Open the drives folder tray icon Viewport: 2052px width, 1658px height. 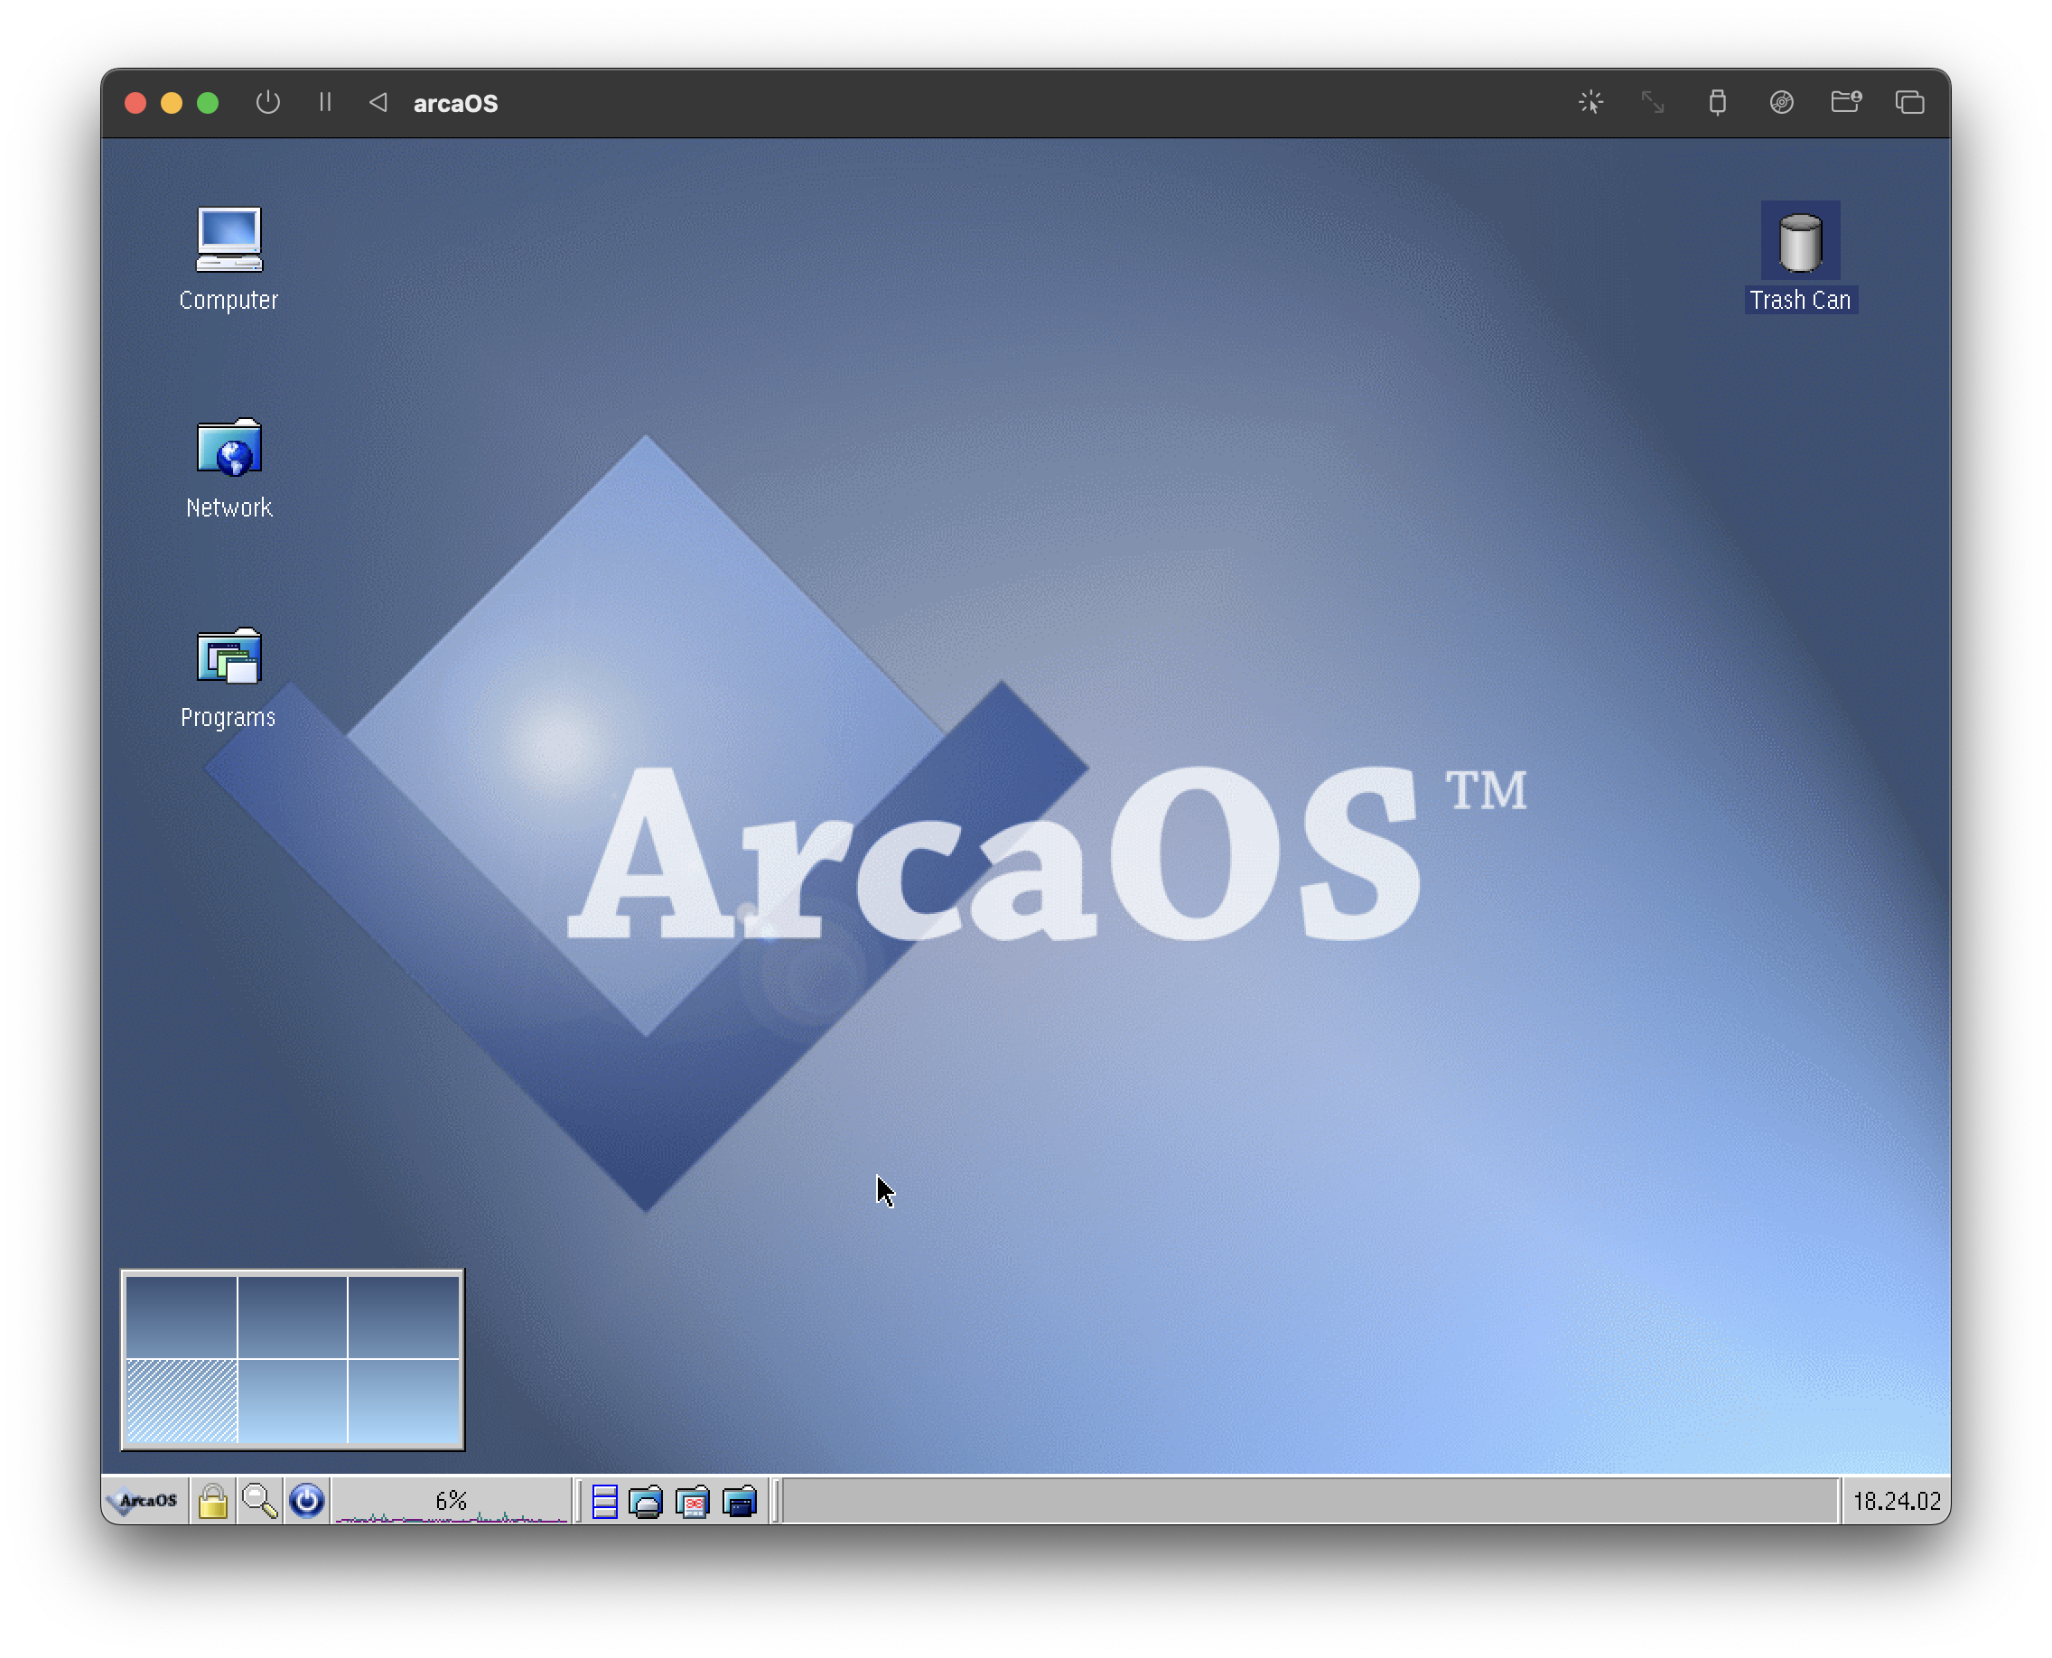[646, 1502]
